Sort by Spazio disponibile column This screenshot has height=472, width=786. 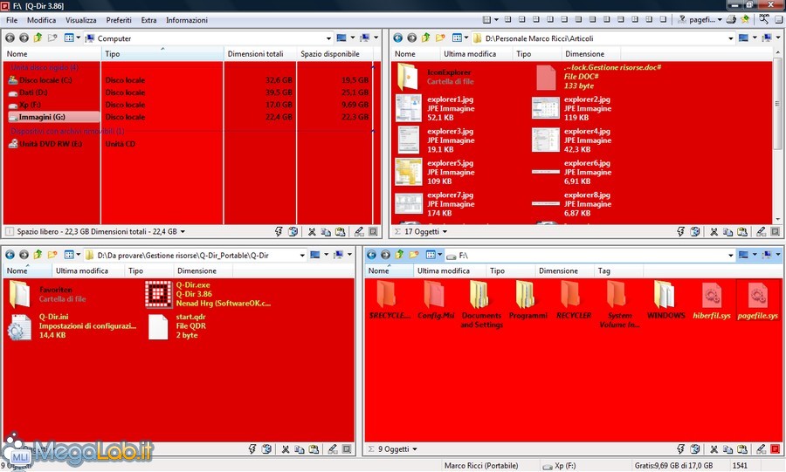(334, 53)
